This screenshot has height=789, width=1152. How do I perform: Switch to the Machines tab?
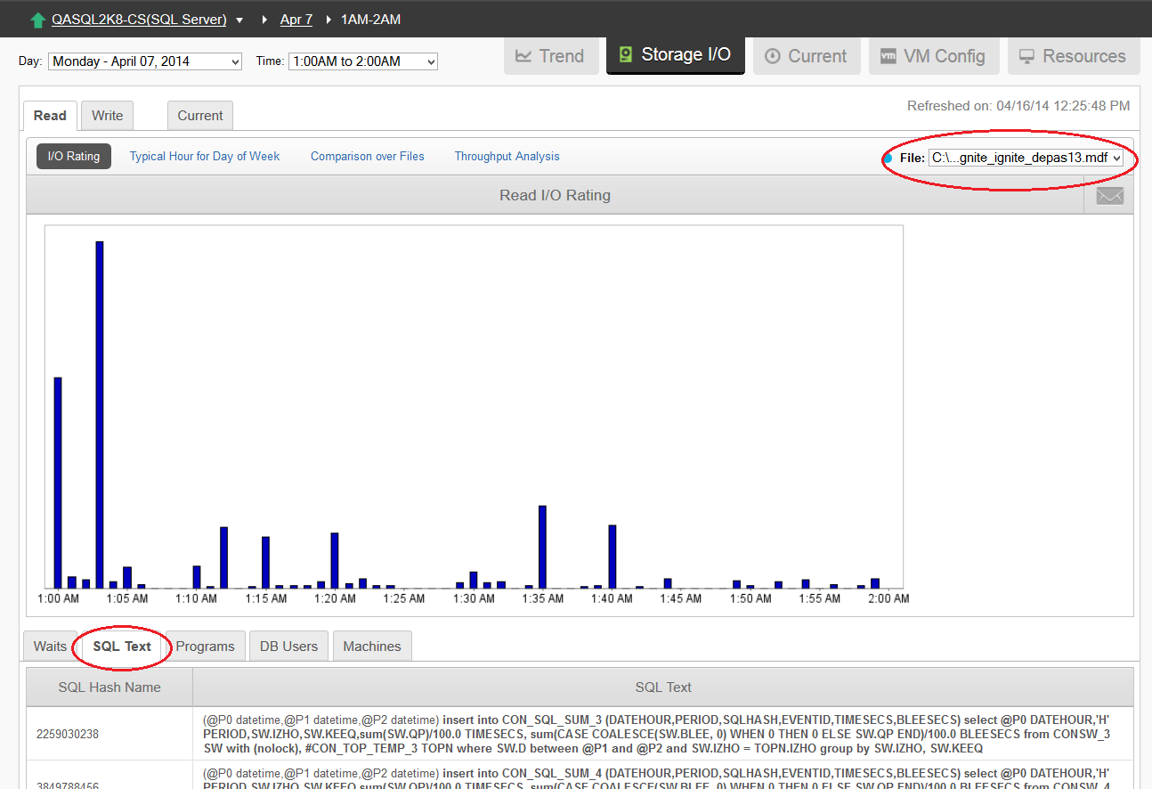(x=372, y=647)
